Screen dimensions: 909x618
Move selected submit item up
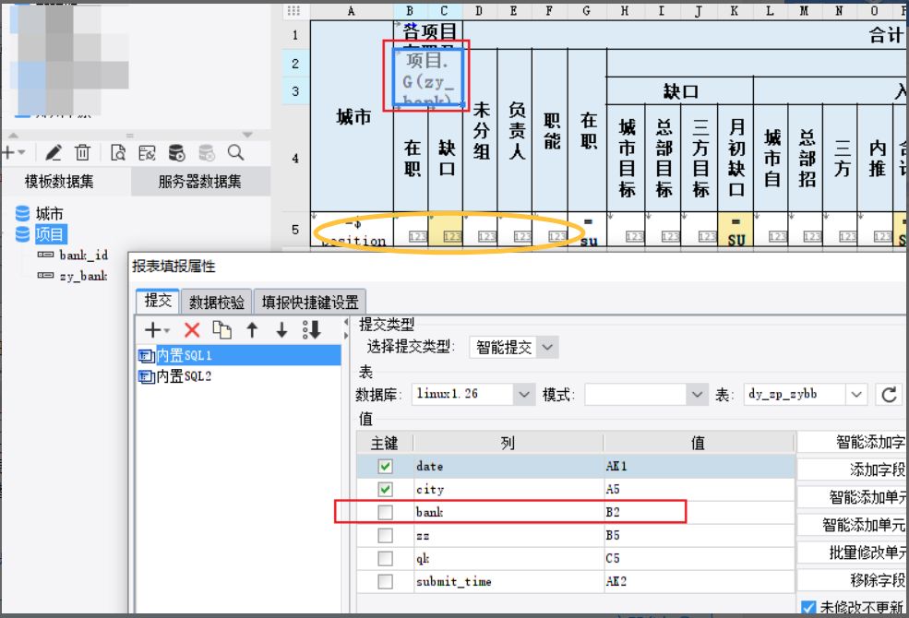[251, 330]
